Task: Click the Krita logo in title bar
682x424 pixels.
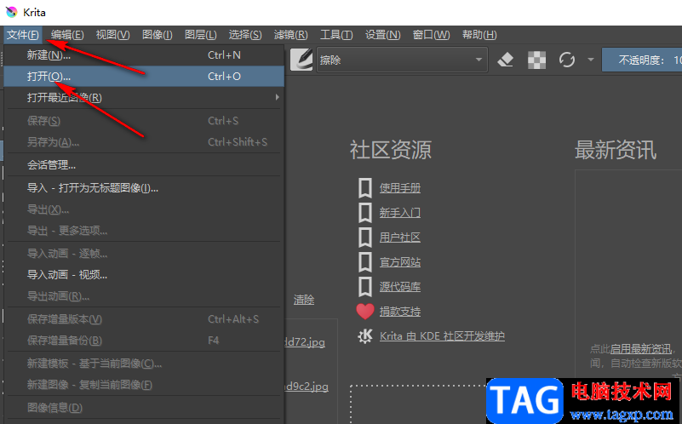Action: pos(12,12)
